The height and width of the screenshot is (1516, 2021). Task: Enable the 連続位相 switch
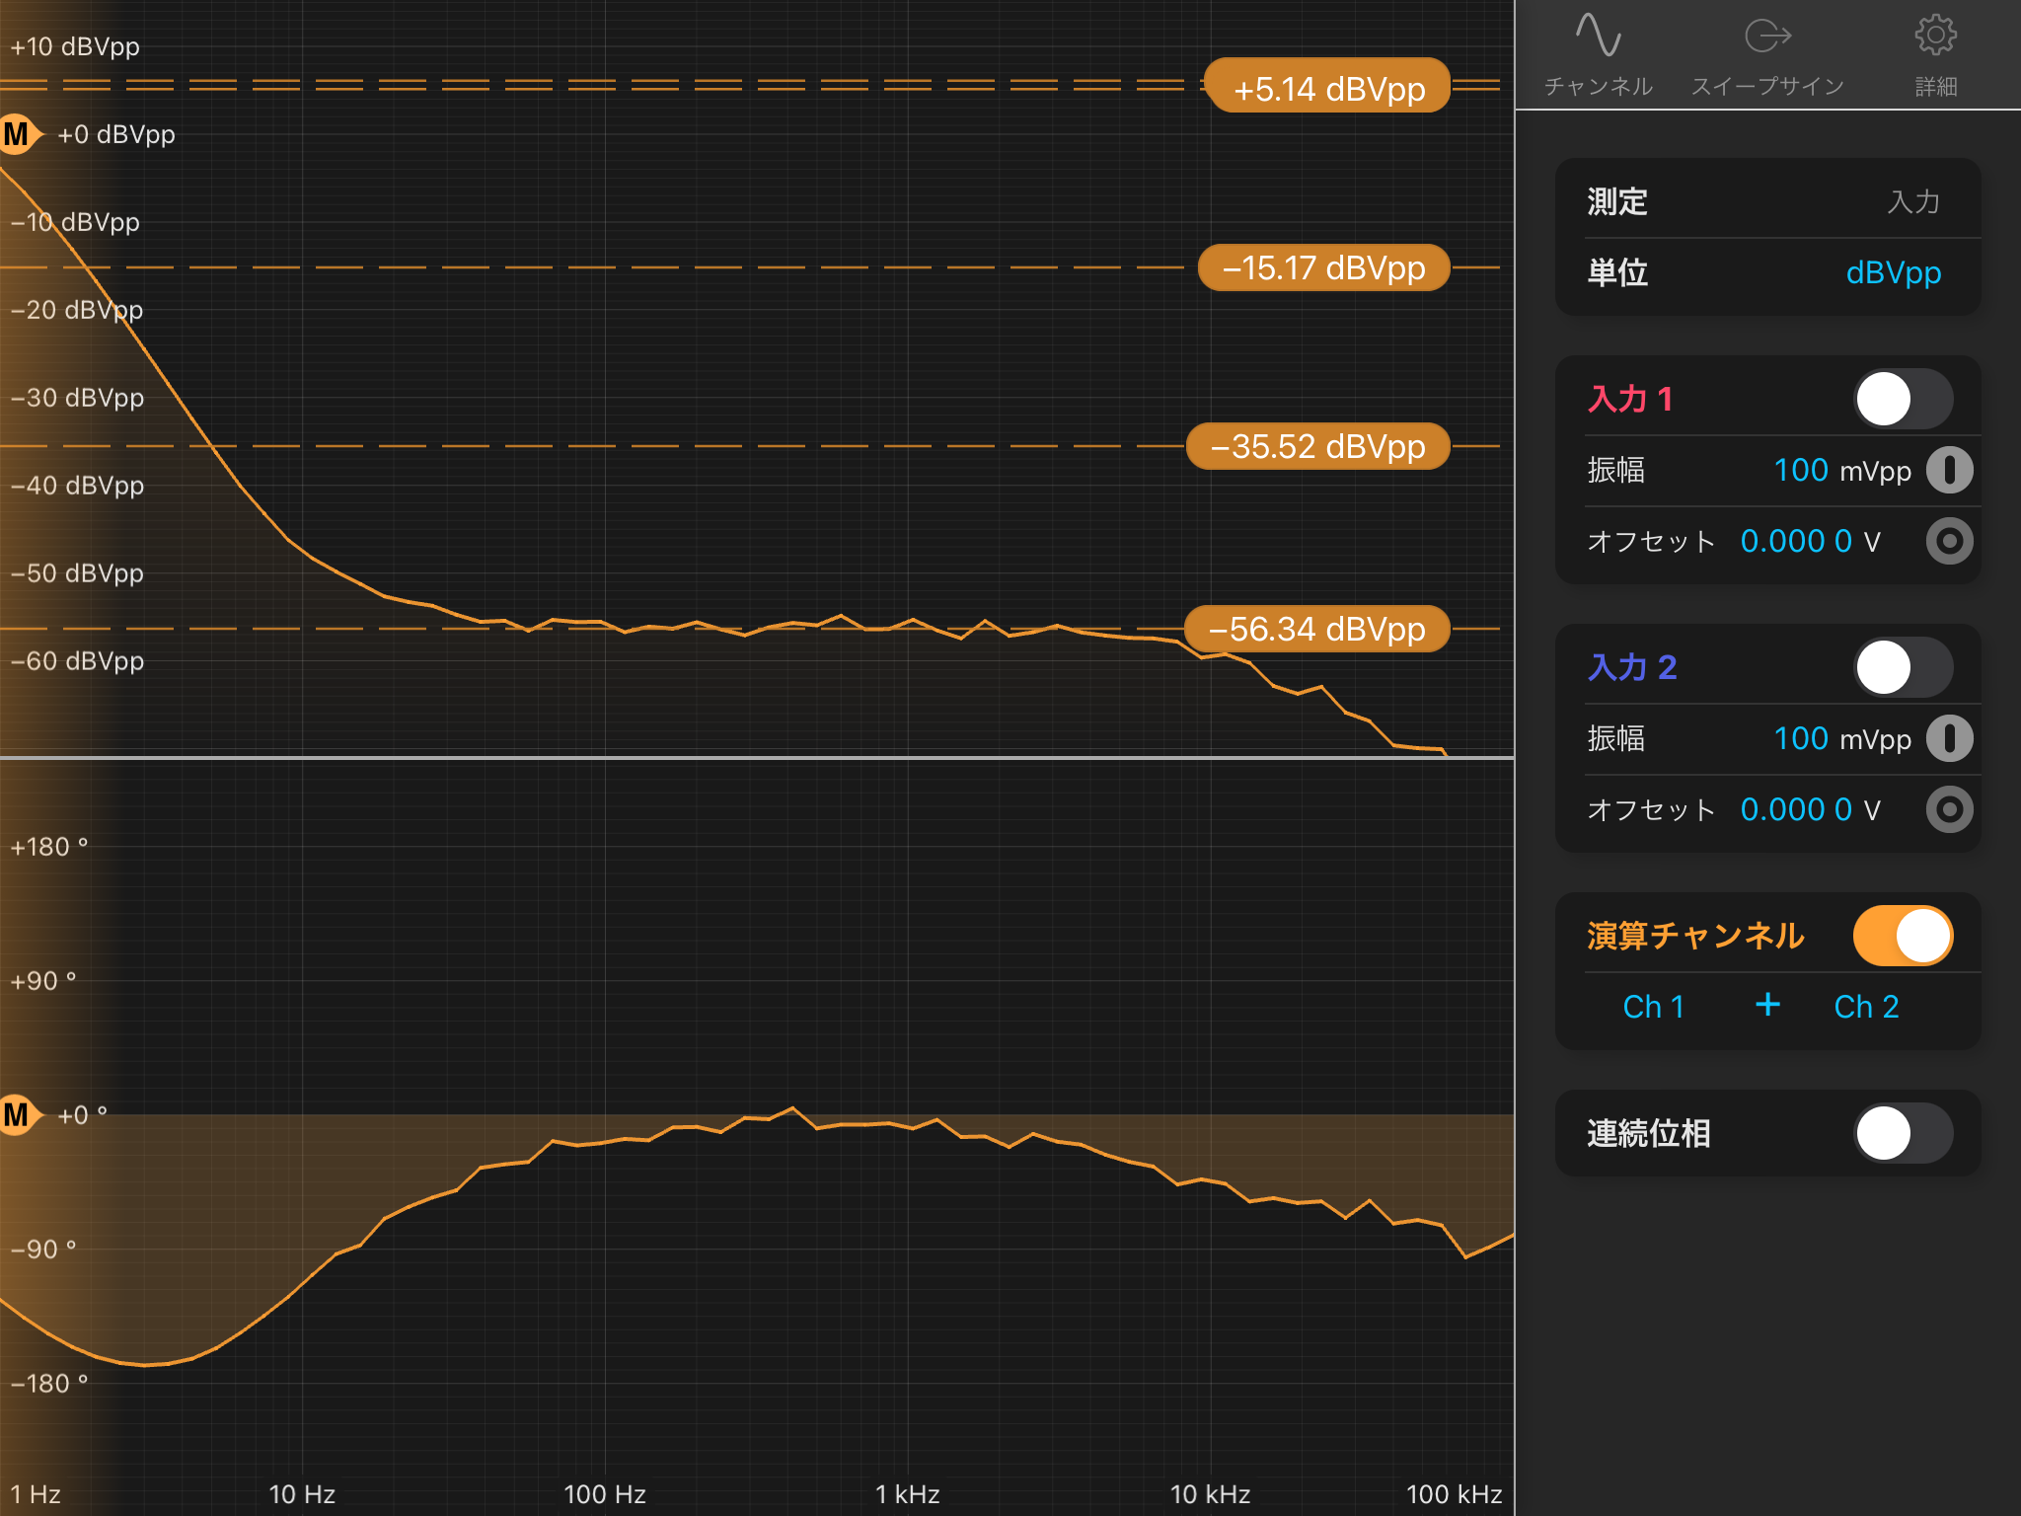point(1903,1133)
